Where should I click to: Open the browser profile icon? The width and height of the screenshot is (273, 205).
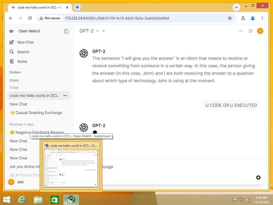(x=253, y=18)
